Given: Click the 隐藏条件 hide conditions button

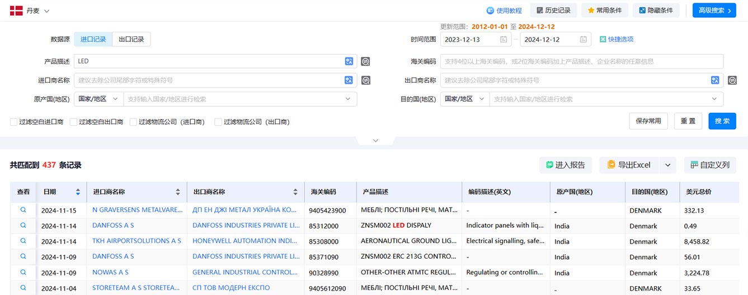Looking at the screenshot, I should point(656,11).
